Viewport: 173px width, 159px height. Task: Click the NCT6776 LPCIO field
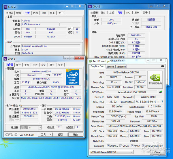tap(51, 37)
